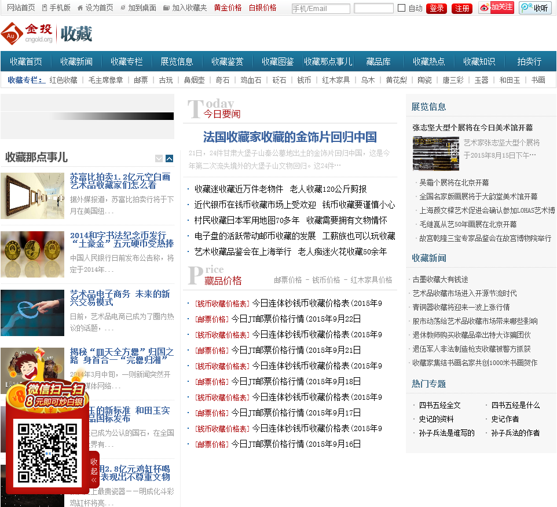Click 加入收藏夹 add to favorites
The width and height of the screenshot is (557, 507).
(185, 8)
